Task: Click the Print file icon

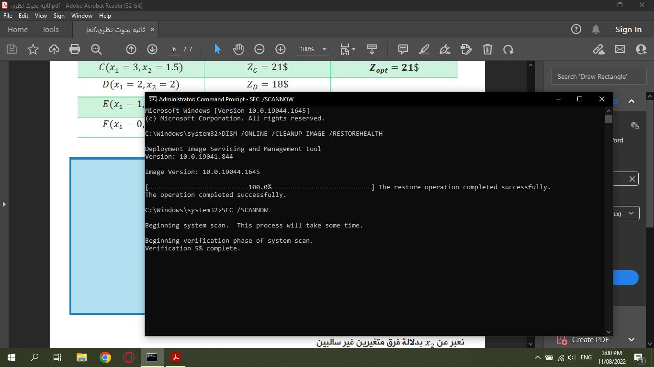Action: [x=75, y=49]
